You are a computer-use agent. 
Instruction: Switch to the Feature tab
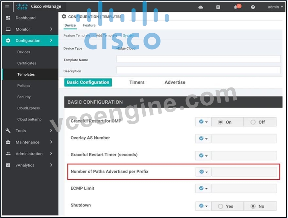point(89,25)
